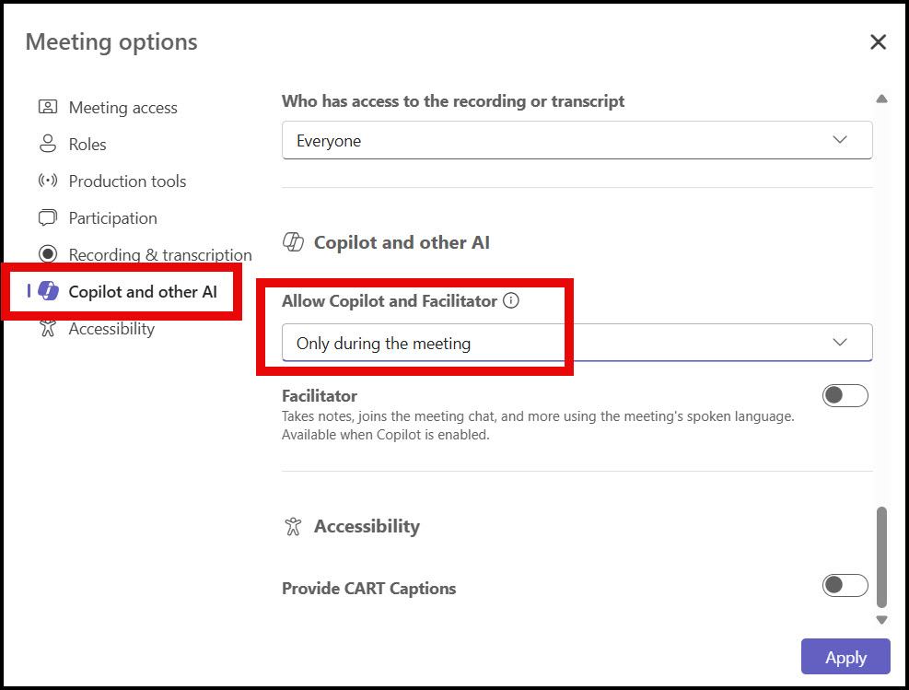Open the recording access Everyone dropdown
909x690 pixels.
(x=577, y=140)
